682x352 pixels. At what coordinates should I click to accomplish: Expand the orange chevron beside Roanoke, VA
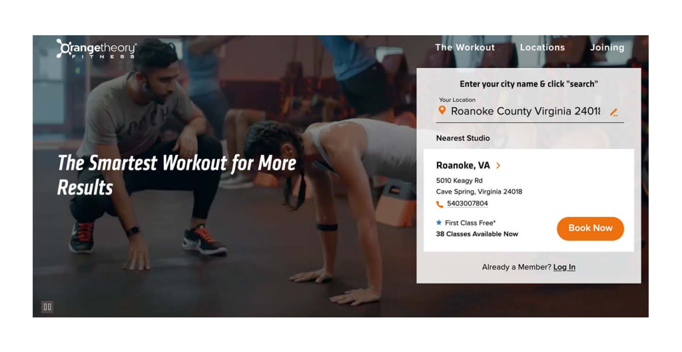(498, 166)
